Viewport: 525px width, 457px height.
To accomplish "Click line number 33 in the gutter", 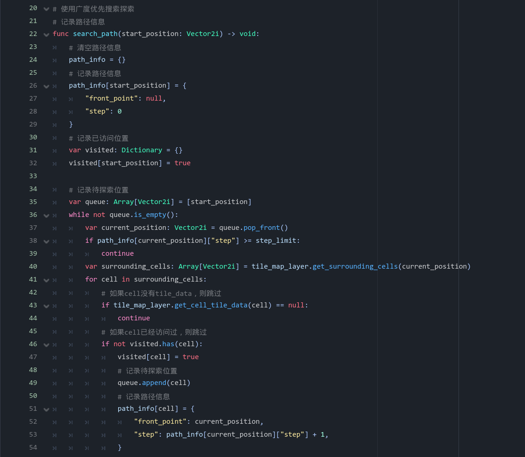I will 33,176.
